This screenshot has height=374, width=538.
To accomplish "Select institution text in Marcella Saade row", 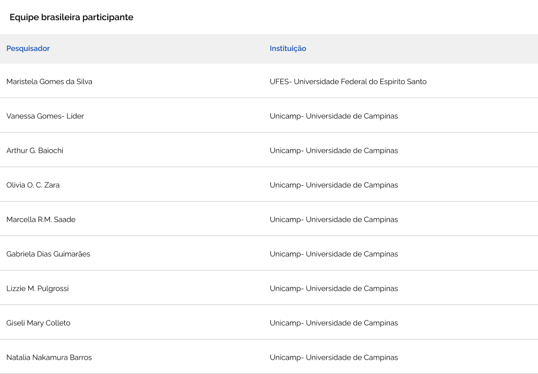I will (x=334, y=220).
